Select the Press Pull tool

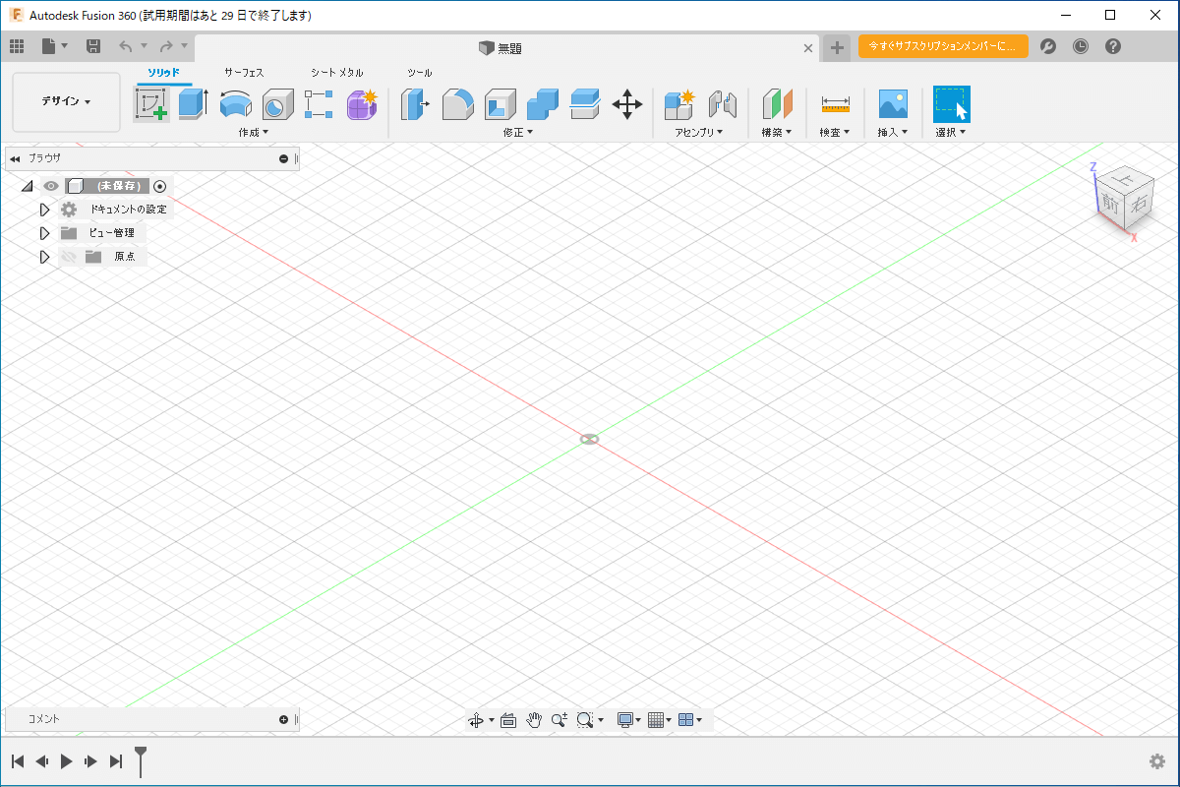pyautogui.click(x=416, y=104)
